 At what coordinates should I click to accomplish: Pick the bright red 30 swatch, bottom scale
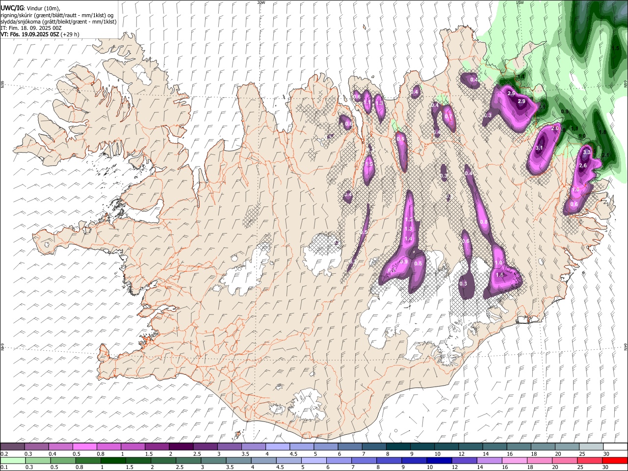pos(615,460)
